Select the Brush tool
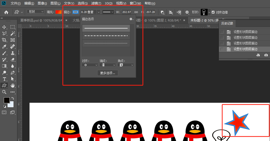This screenshot has width=270, height=141. point(4,53)
